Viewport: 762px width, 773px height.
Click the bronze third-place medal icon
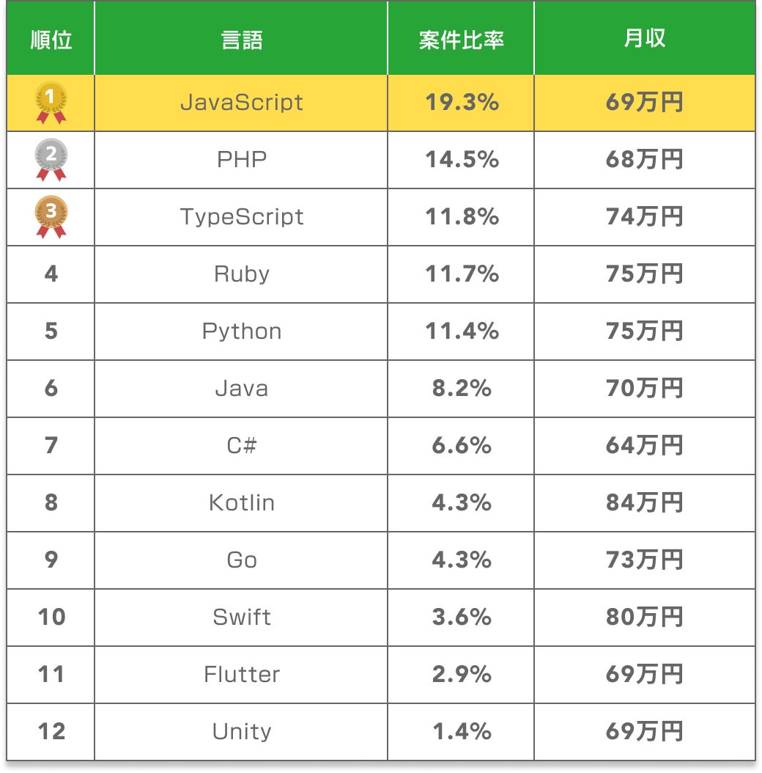[51, 217]
